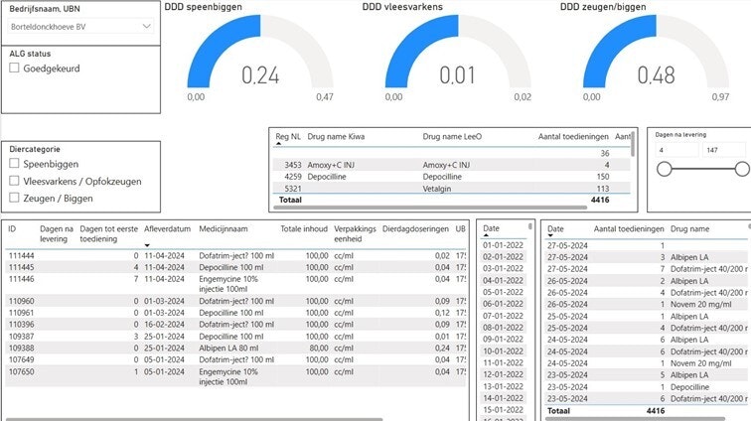The width and height of the screenshot is (751, 421).
Task: Select the Zeugen / Biggen checkbox
Action: [x=14, y=198]
